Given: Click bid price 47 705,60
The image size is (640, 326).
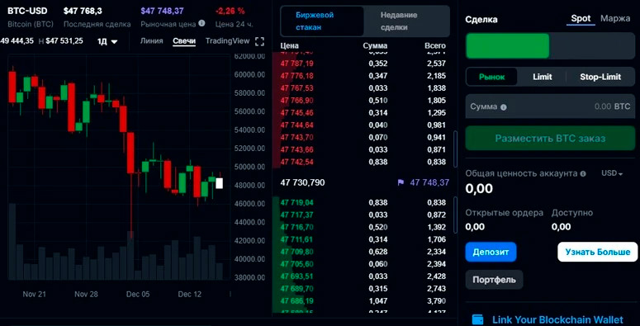Looking at the screenshot, I should pos(296,263).
